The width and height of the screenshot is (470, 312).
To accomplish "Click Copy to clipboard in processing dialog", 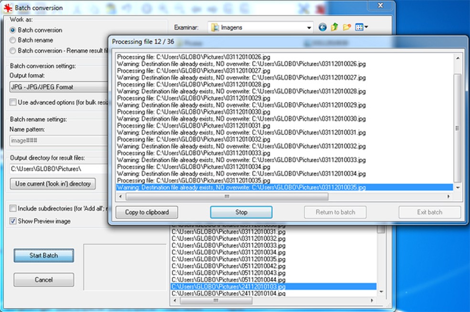I will (147, 212).
